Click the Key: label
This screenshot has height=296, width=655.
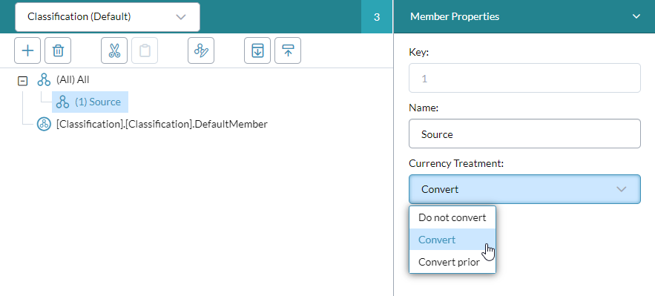pos(419,52)
